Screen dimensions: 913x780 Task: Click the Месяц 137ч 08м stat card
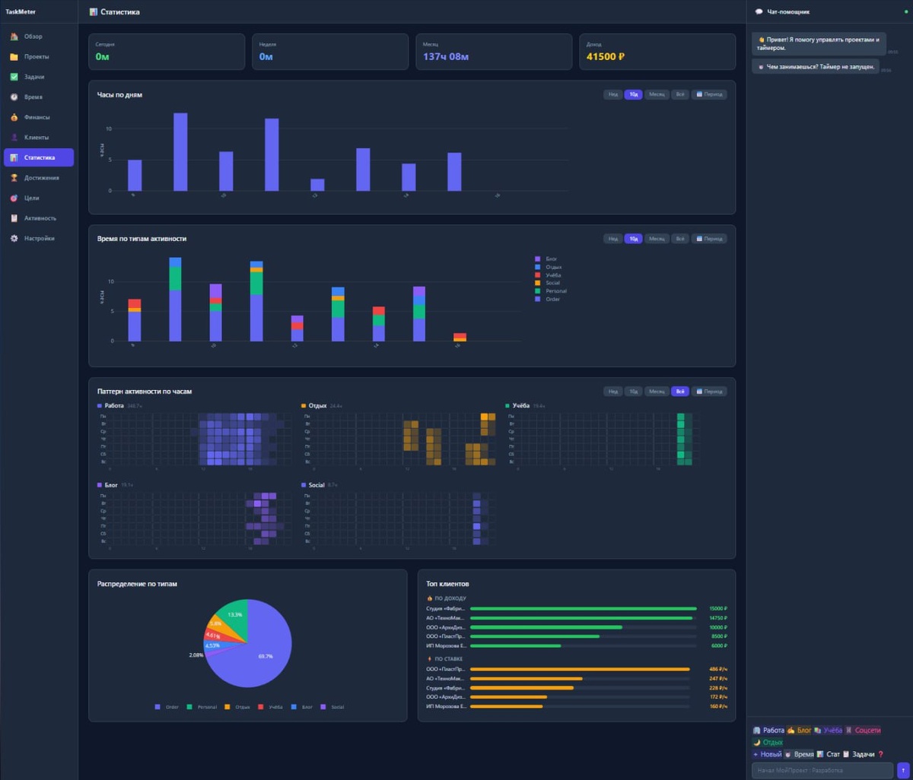point(494,52)
